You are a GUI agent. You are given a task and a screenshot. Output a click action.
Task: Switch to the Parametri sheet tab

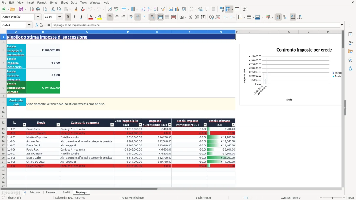click(x=52, y=192)
